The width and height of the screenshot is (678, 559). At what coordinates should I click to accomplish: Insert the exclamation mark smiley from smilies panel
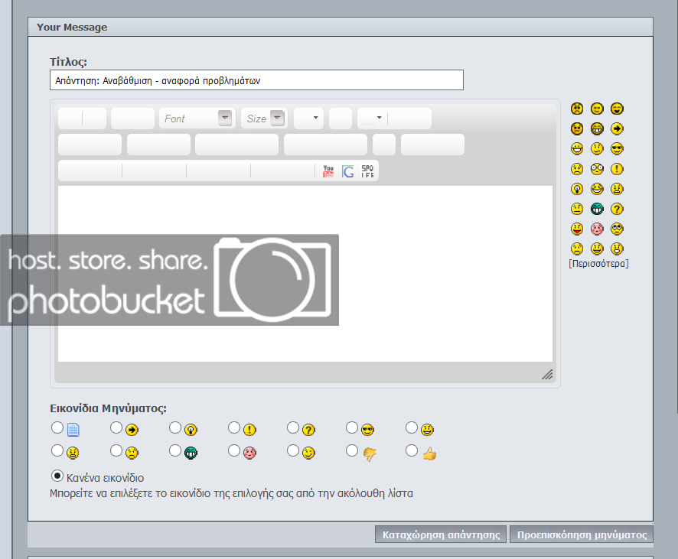tap(617, 169)
